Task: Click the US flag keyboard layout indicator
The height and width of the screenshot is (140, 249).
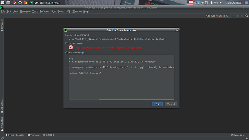Action: 189,3
